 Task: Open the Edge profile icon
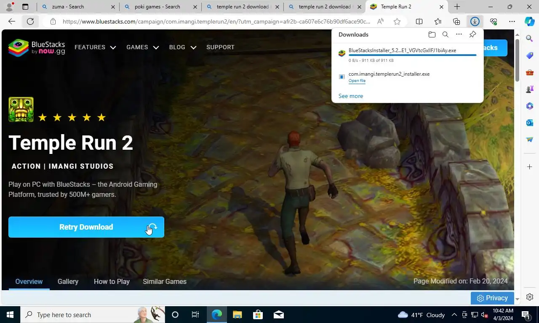coord(9,7)
